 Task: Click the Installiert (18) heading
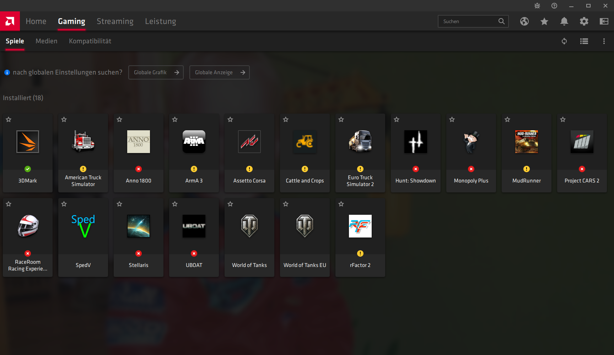tap(23, 98)
